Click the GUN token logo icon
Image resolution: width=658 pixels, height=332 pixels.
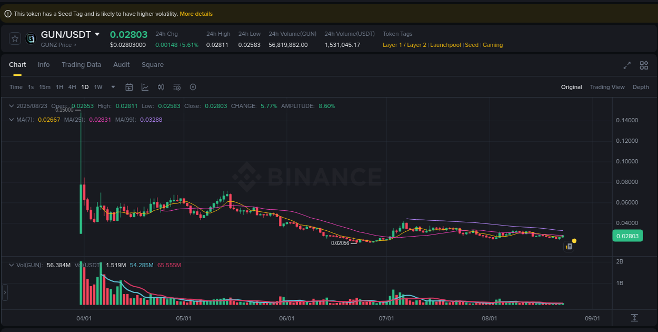pos(30,38)
